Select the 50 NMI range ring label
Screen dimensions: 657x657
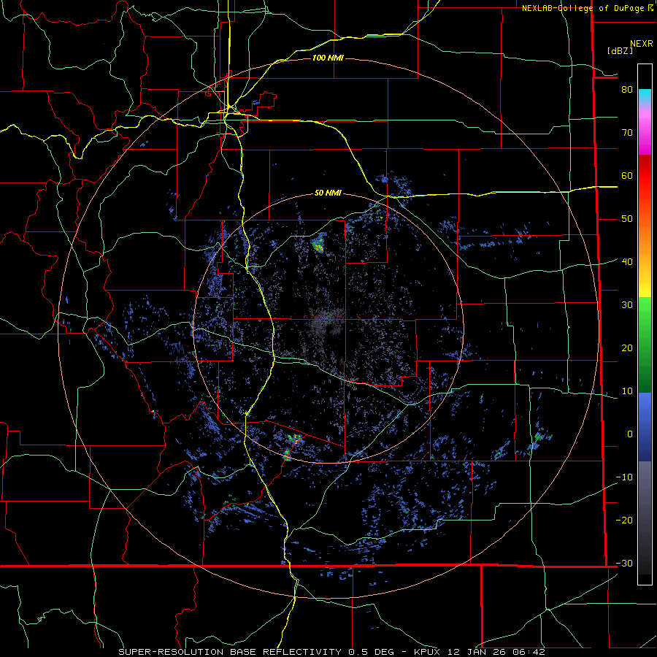(328, 193)
